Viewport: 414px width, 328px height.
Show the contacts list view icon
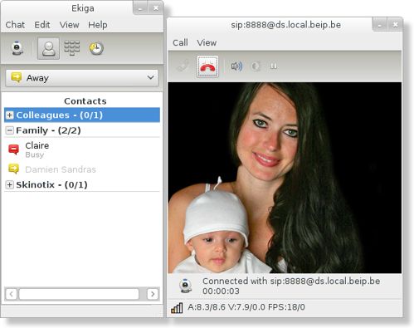(48, 49)
